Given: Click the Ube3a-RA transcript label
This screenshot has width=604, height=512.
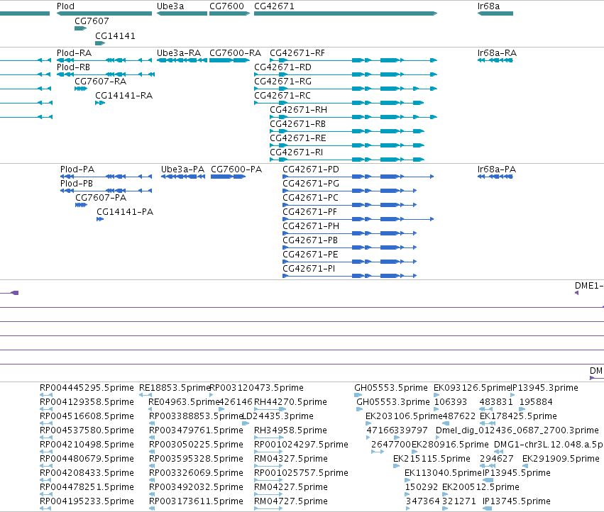Looking at the screenshot, I should tap(179, 53).
